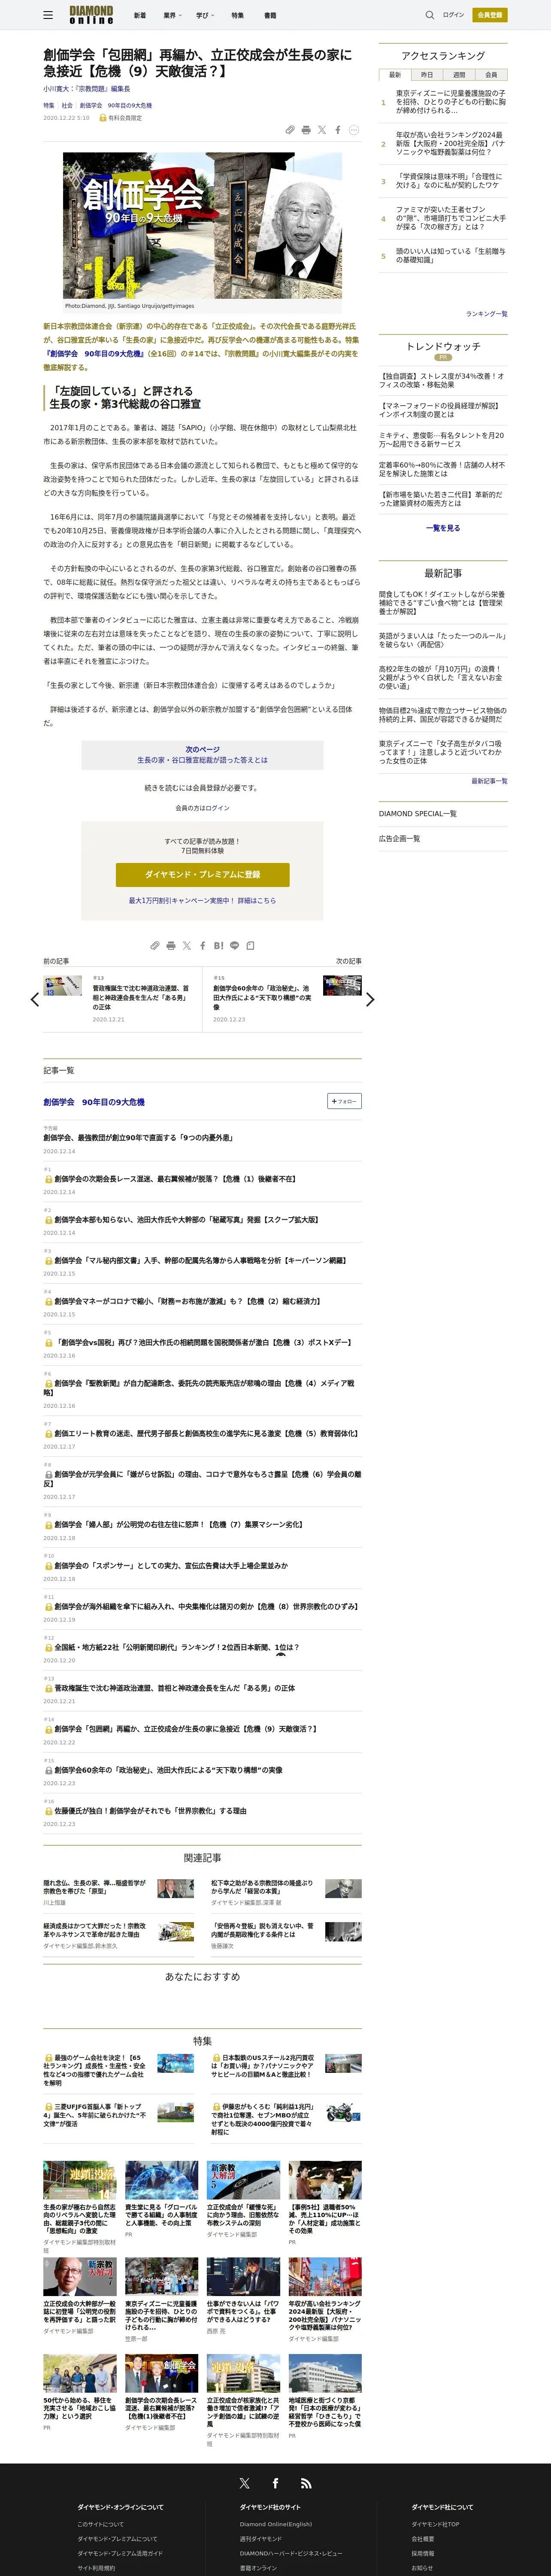Screen dimensions: 551x2576
Task: Expand the 学び dropdown in header
Action: tap(205, 16)
